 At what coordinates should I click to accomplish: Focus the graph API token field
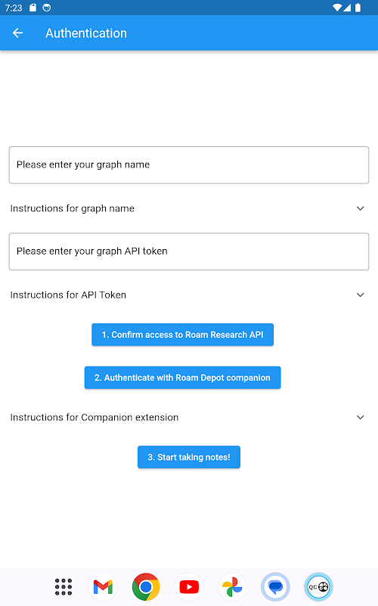pos(189,251)
